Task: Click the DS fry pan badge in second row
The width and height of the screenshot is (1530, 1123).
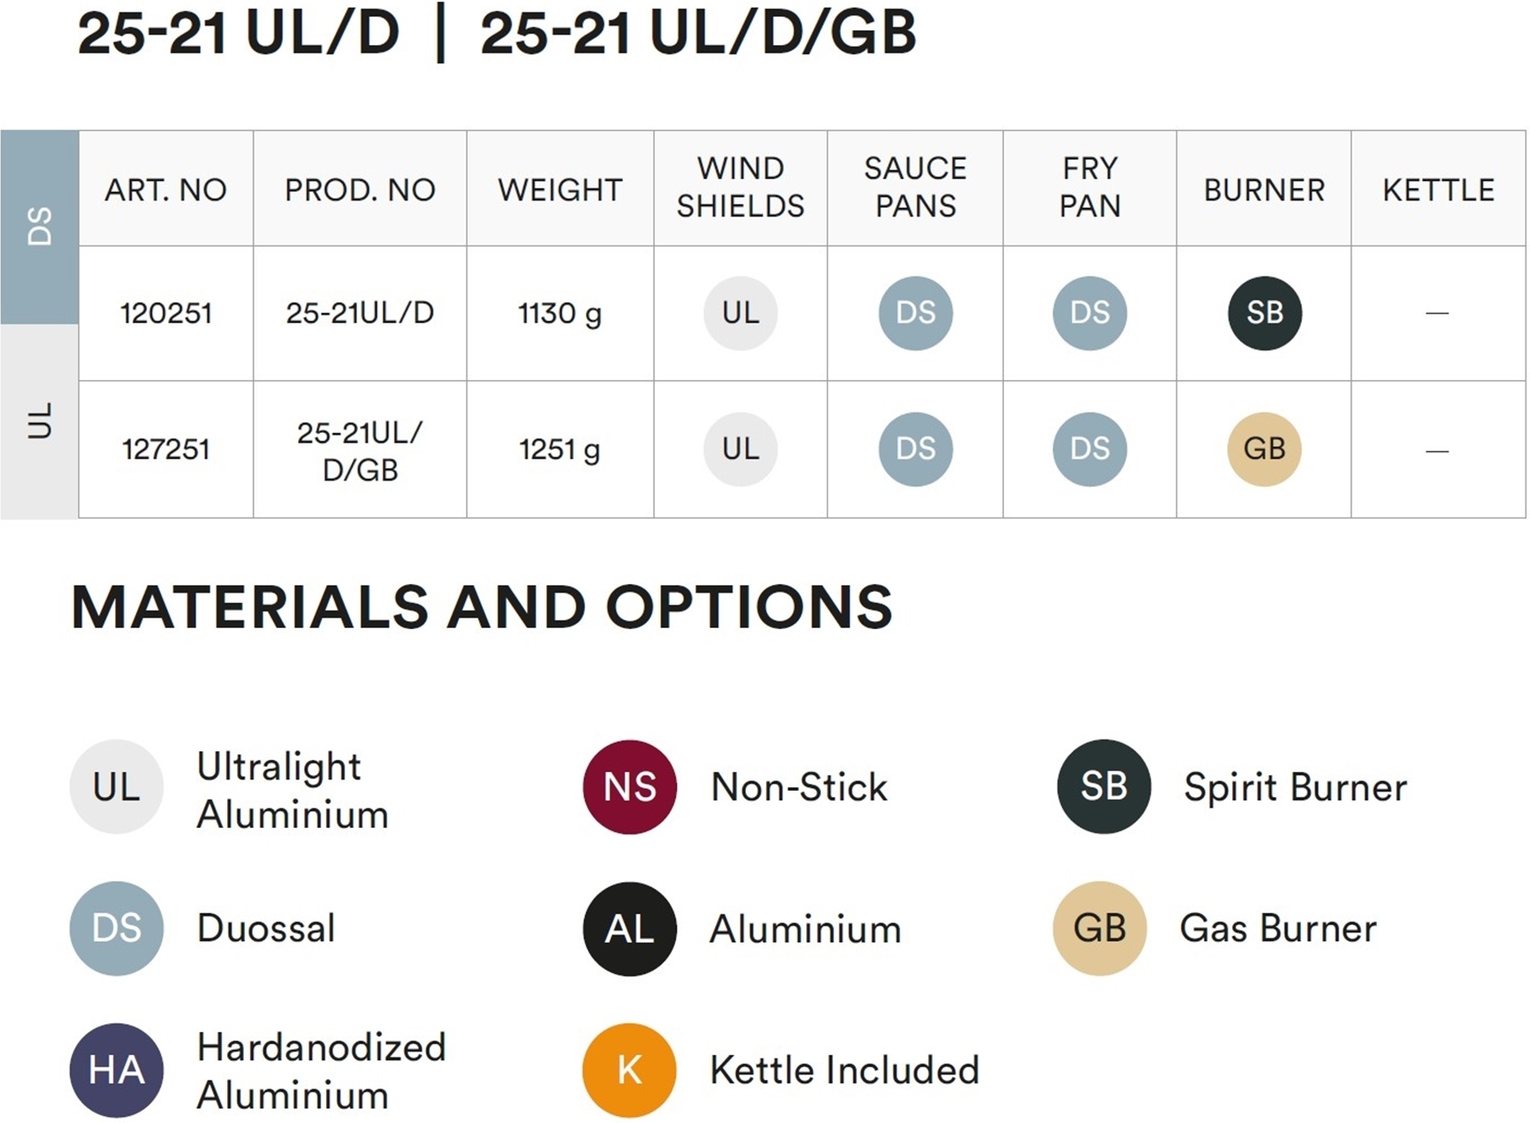Action: click(x=1090, y=449)
